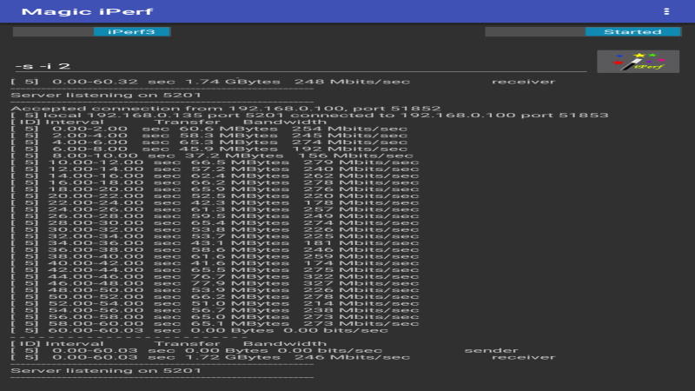Focus the '-s -i 2' command input

tap(301, 66)
